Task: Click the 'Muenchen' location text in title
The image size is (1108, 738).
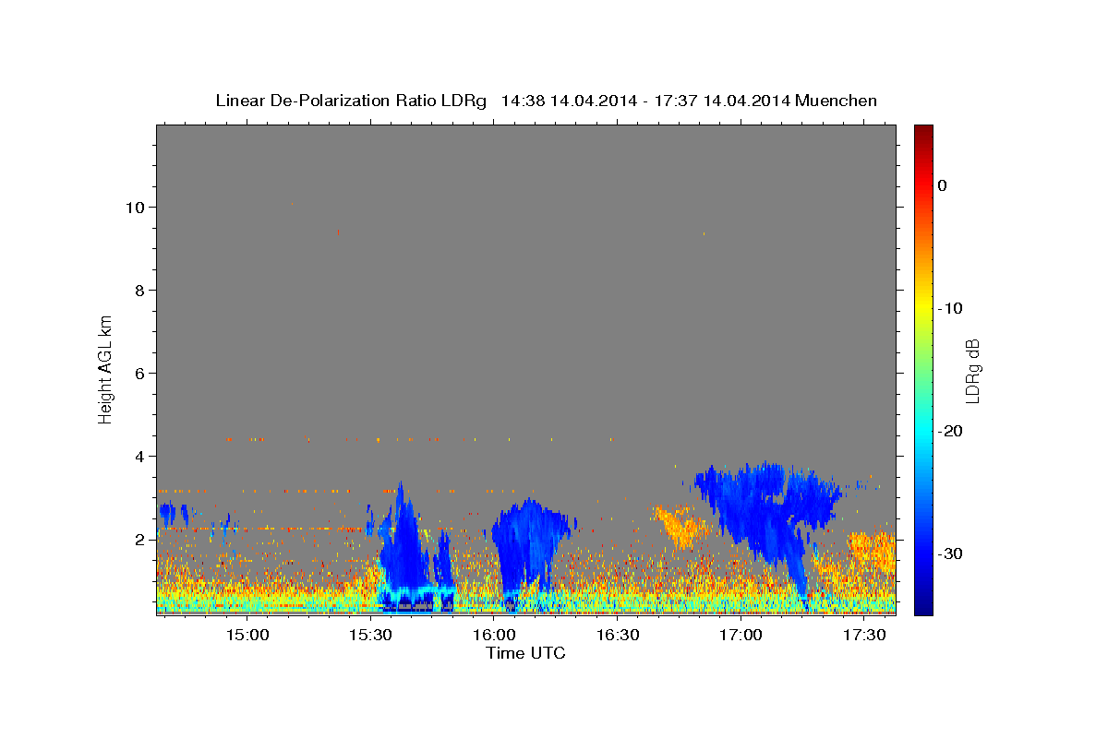Action: (x=836, y=101)
